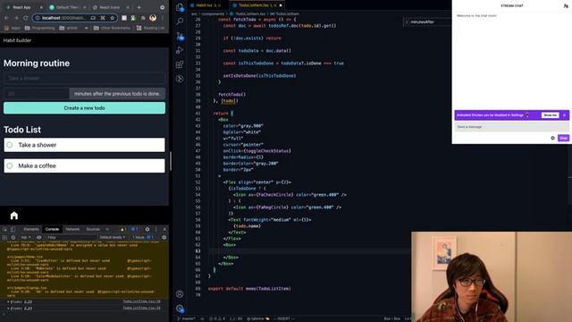The width and height of the screenshot is (572, 322).
Task: Open Stream Chat users list icon
Action: (566, 6)
